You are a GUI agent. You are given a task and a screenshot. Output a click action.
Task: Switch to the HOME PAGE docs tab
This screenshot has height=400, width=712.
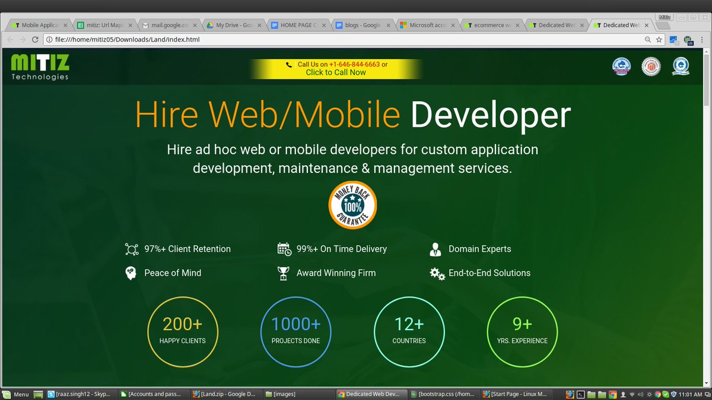pos(297,25)
